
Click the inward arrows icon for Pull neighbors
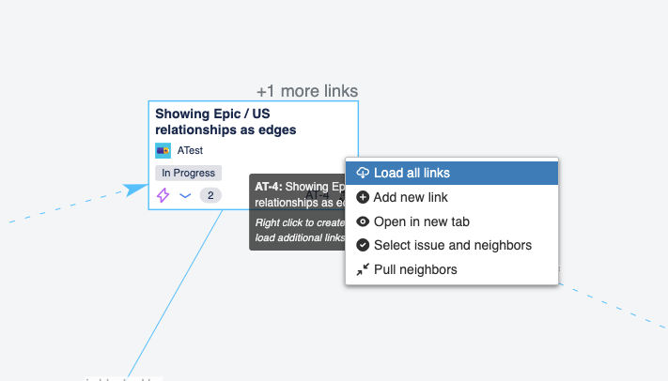[363, 269]
